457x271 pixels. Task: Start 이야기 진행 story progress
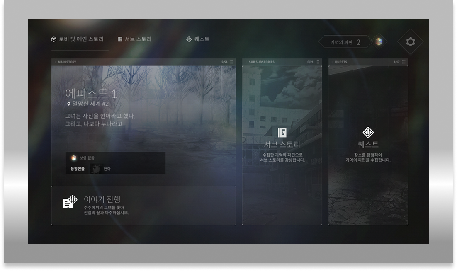point(143,205)
